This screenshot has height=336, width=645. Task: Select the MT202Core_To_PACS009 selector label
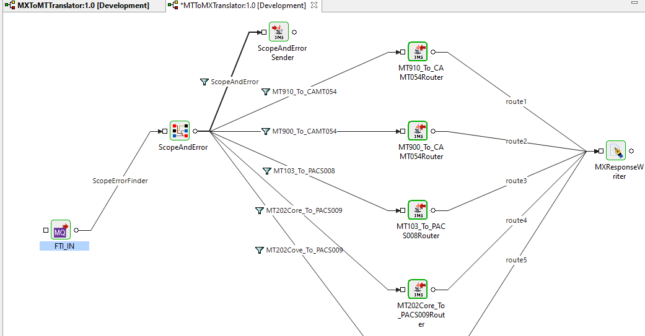[x=304, y=210]
